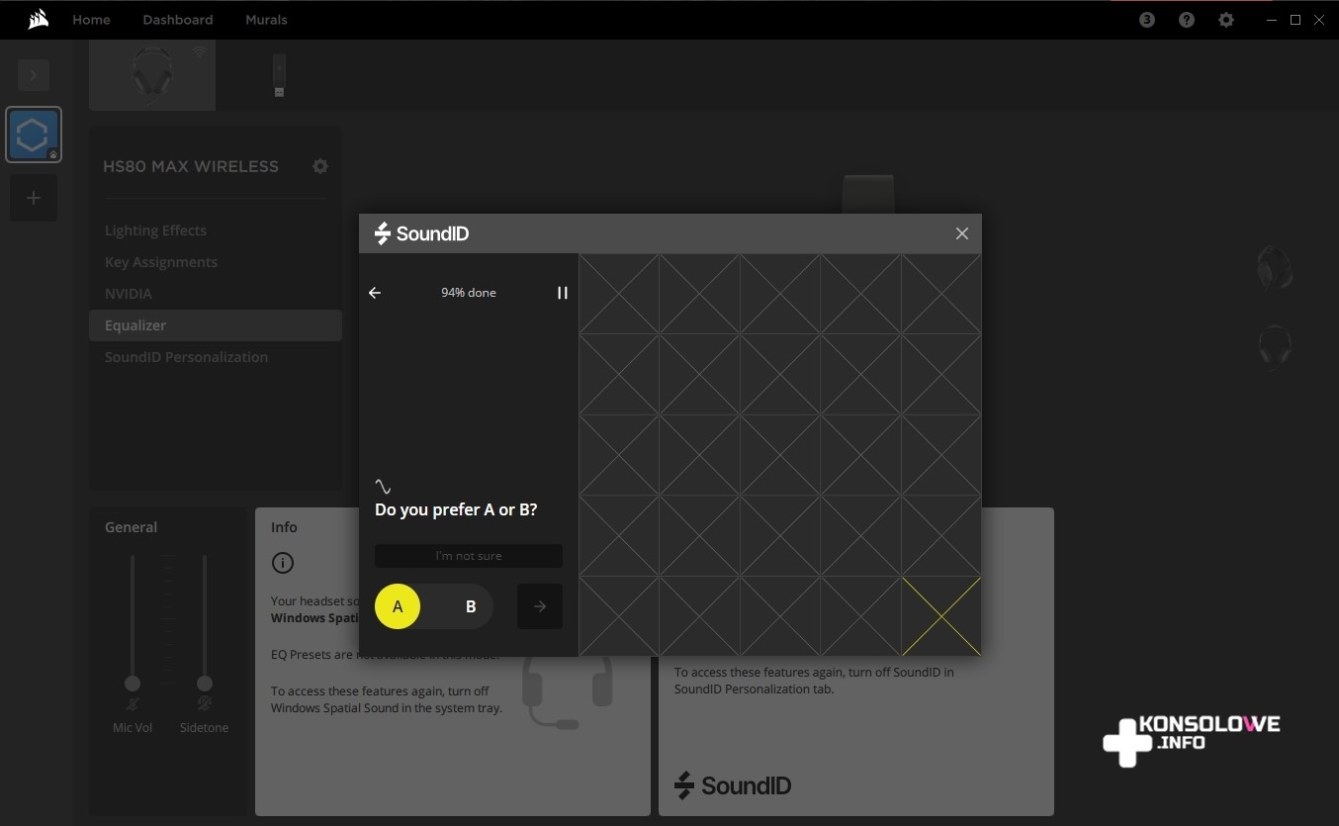Screen dimensions: 1339x826
Task: Pause the SoundID test
Action: (563, 293)
